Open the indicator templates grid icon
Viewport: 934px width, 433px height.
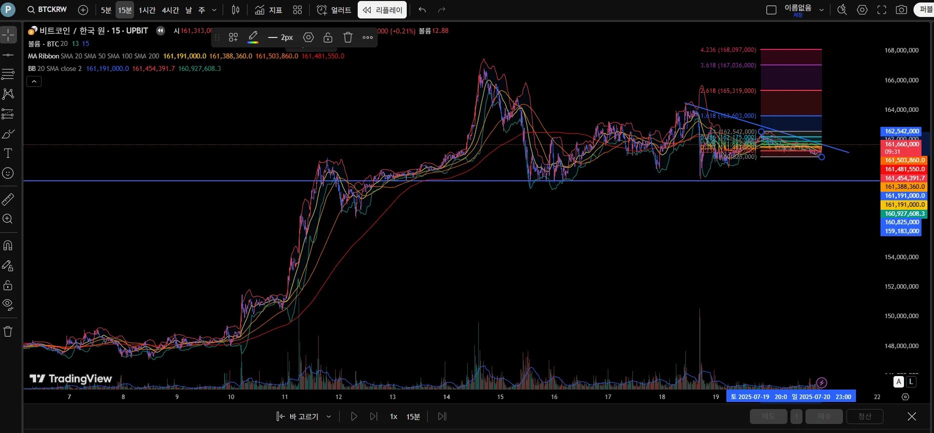(x=297, y=10)
